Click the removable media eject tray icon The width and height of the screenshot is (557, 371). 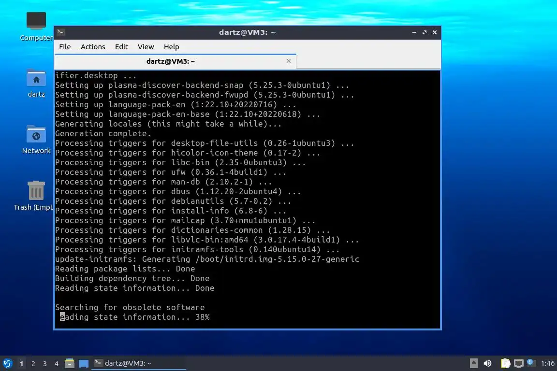(473, 363)
